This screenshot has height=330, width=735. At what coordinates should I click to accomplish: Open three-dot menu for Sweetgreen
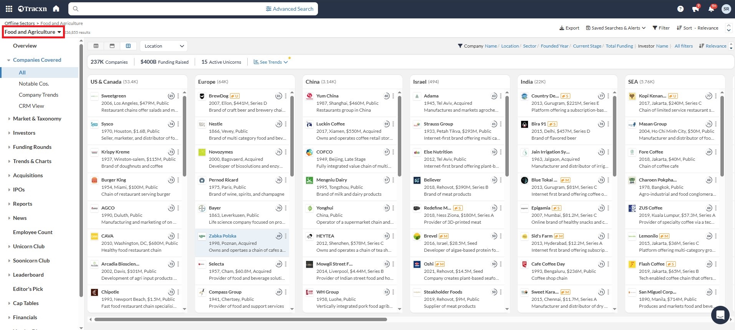[178, 96]
